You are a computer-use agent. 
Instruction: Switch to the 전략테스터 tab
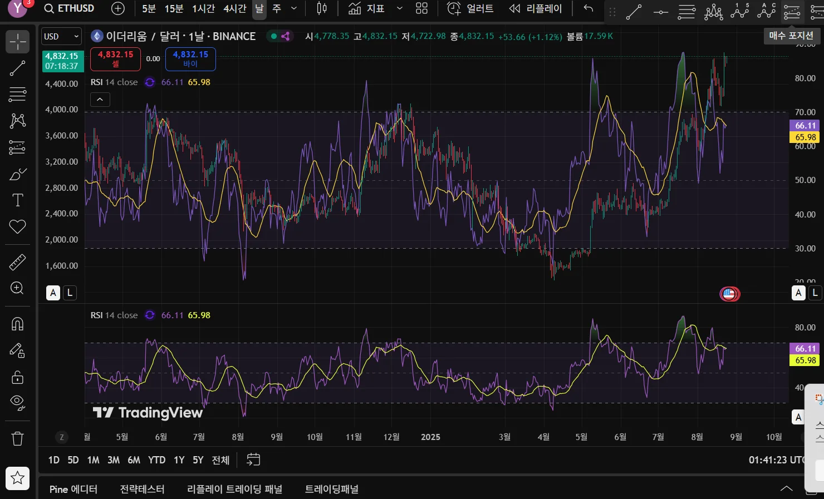[x=142, y=489]
